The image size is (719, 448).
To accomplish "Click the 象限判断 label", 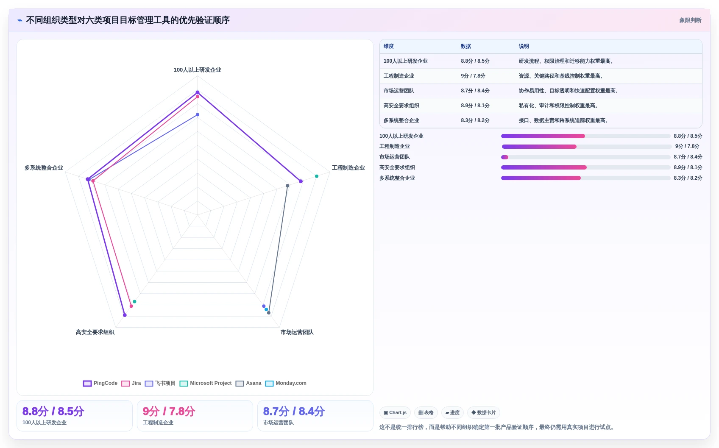I will click(690, 20).
